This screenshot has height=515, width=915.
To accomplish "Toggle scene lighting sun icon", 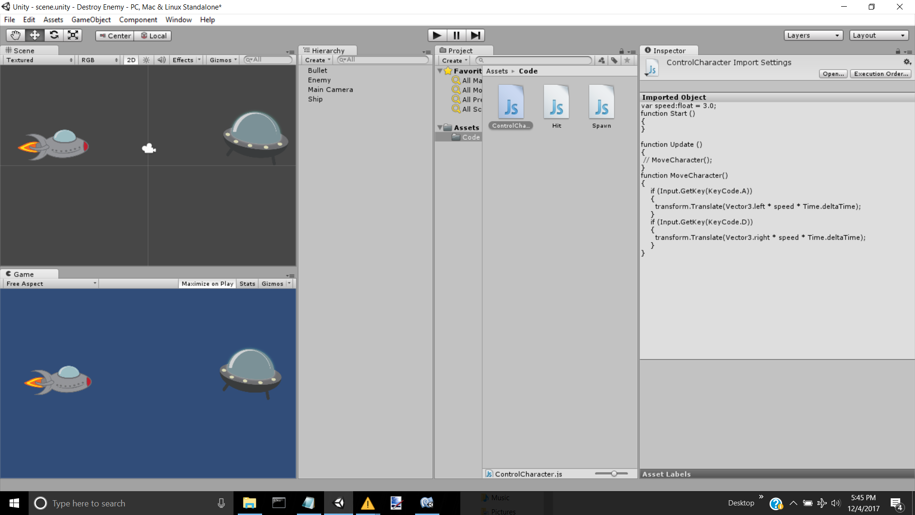I will [x=146, y=60].
